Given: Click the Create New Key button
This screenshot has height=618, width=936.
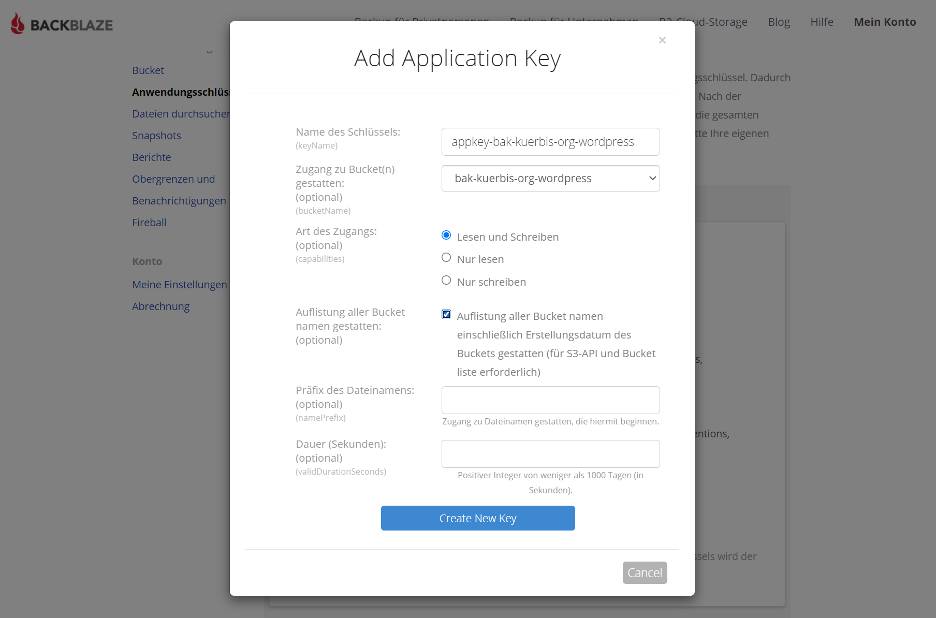Looking at the screenshot, I should 478,518.
